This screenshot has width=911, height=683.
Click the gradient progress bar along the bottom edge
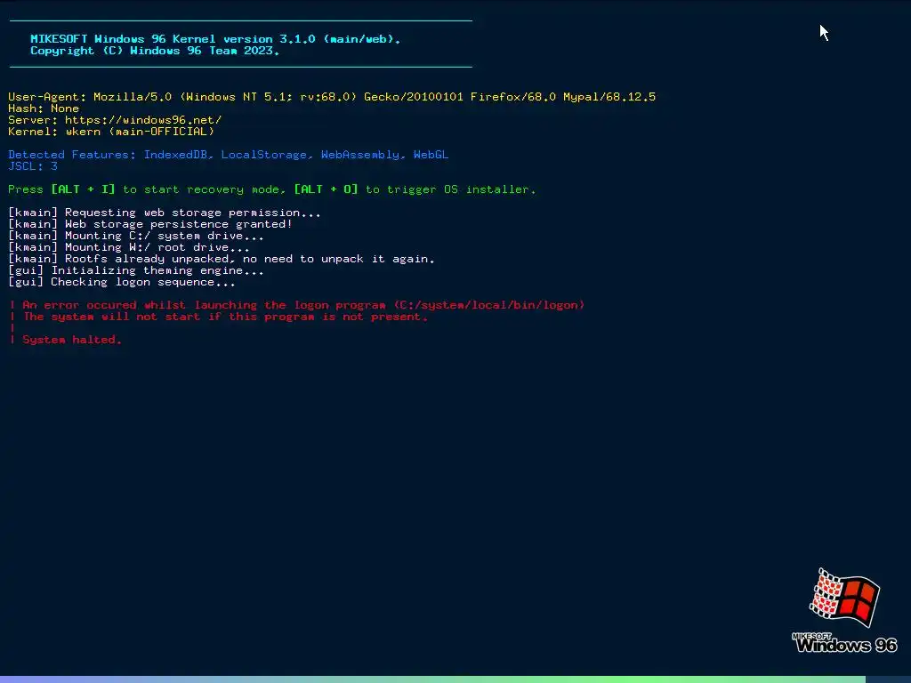[x=433, y=679]
